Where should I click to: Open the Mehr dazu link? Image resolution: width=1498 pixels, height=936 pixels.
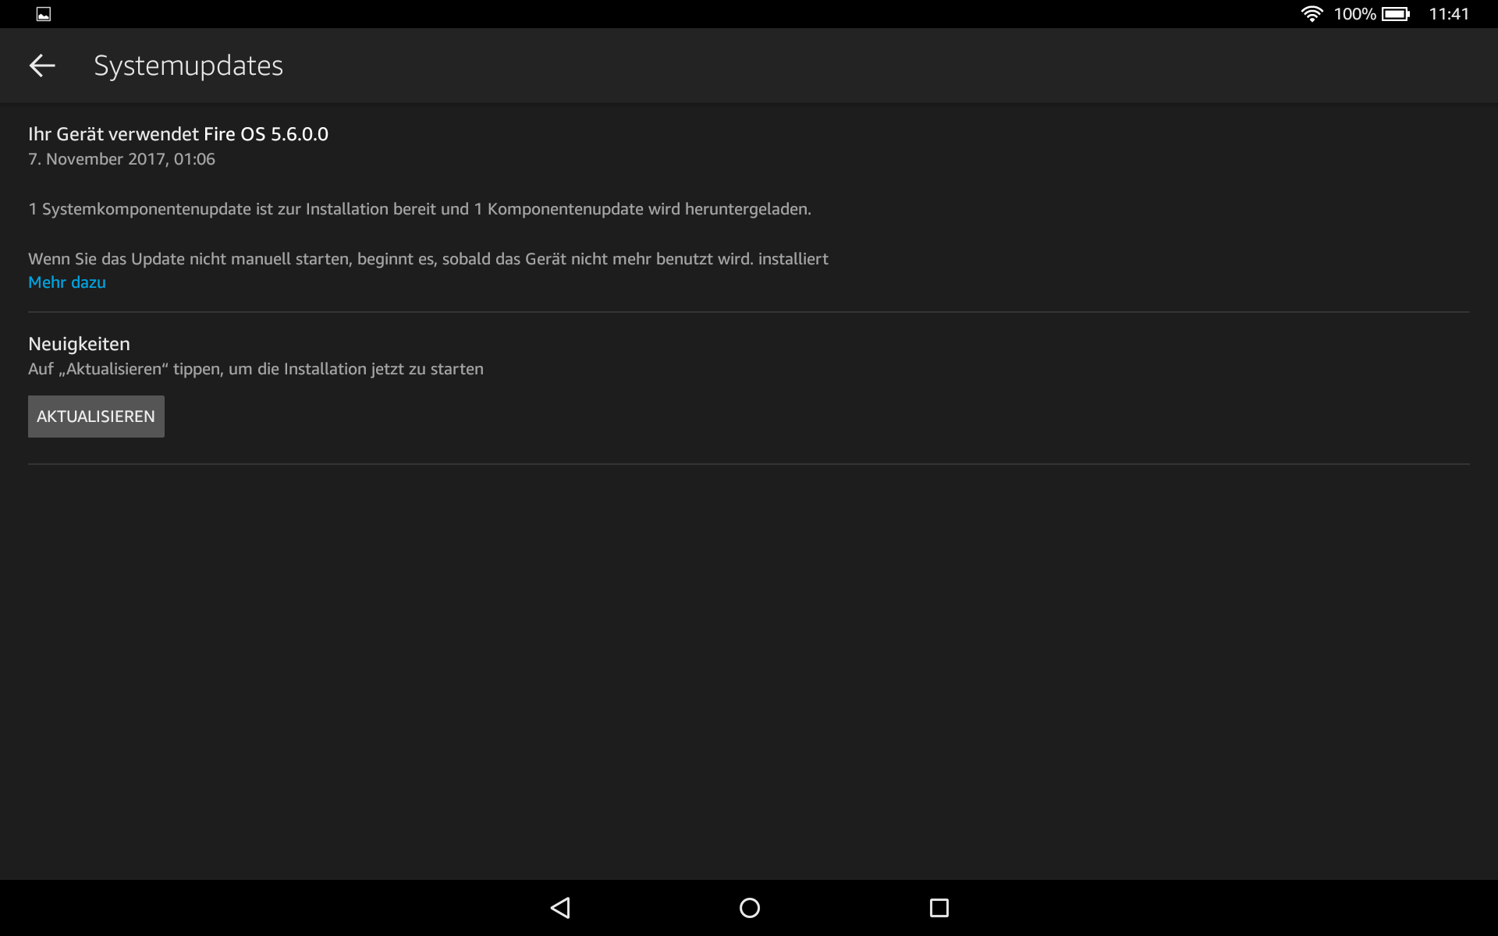tap(67, 282)
